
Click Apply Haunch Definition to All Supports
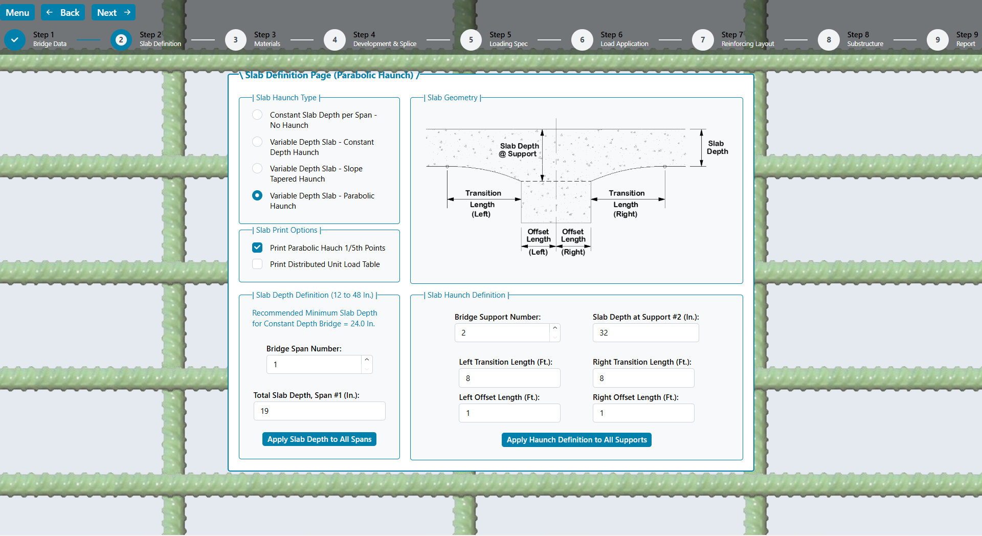[576, 440]
